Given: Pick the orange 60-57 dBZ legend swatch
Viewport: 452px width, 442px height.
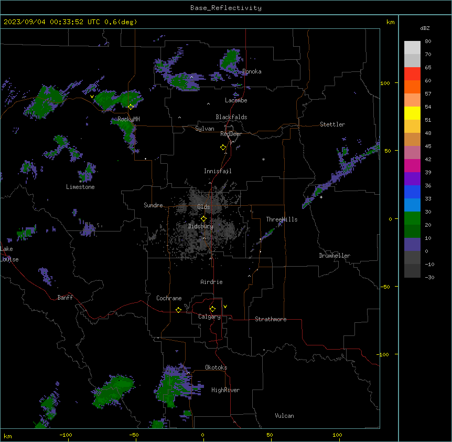Looking at the screenshot, I should pos(412,87).
